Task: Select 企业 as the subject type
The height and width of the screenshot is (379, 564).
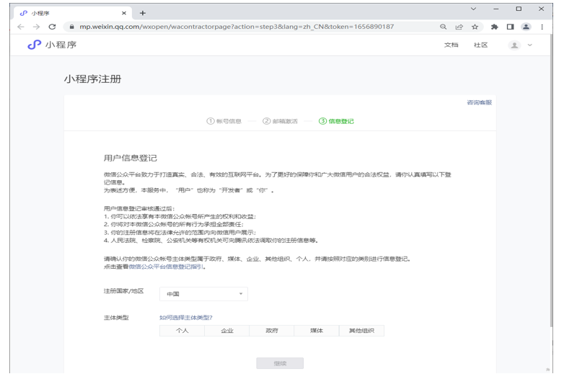Action: point(227,331)
